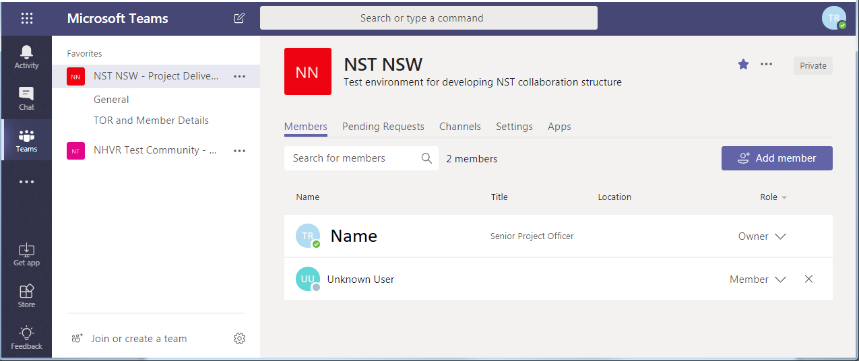Click the NST NSW team heading
This screenshot has width=859, height=361.
383,65
